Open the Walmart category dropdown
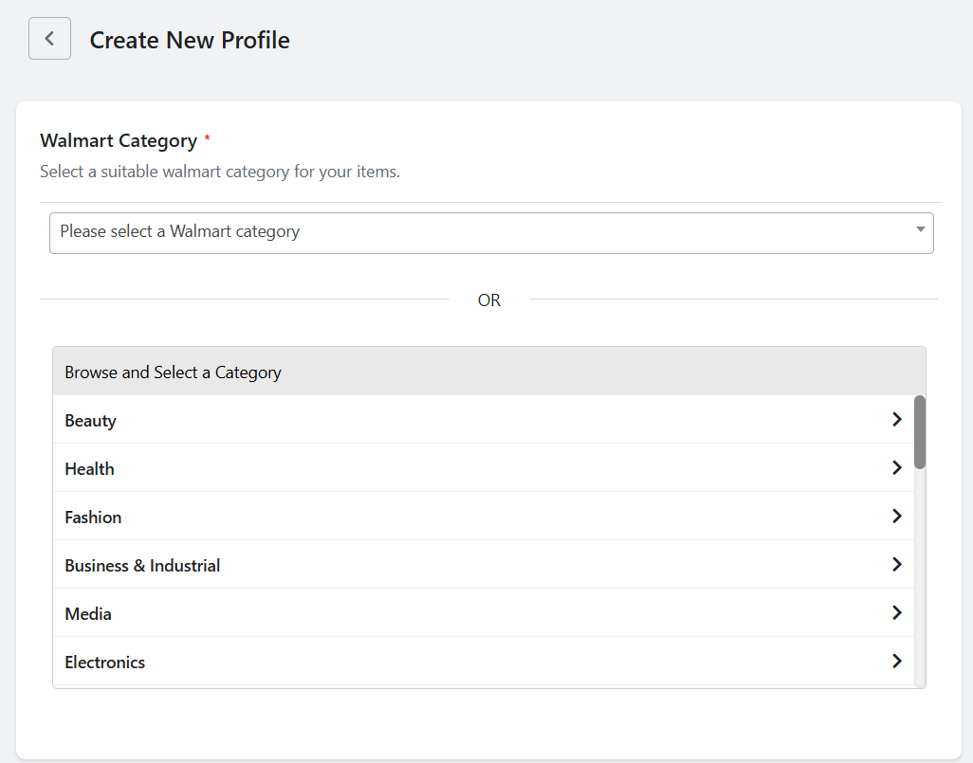The width and height of the screenshot is (973, 763). (x=491, y=232)
